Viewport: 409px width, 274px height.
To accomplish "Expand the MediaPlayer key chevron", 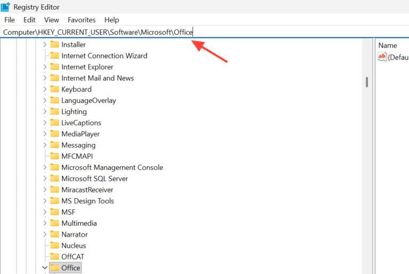I will tap(45, 134).
